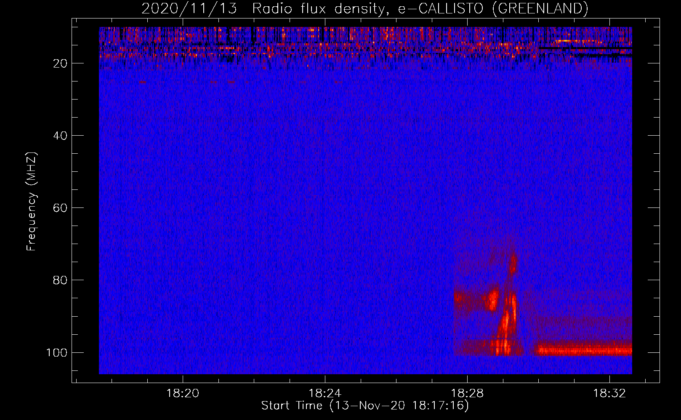This screenshot has width=681, height=420.
Task: Click the plot title 'Radio flux density, e-CALLISTO (GREENLAND)'
Action: pos(420,8)
